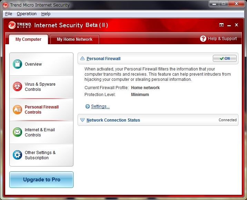Close the Trend Micro Internet Security window
Viewport: 247px width, 200px height.
pyautogui.click(x=236, y=4)
